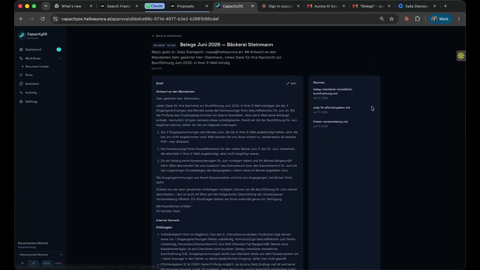480x270 pixels.
Task: Select the Dark theme option
Action: pos(46,263)
